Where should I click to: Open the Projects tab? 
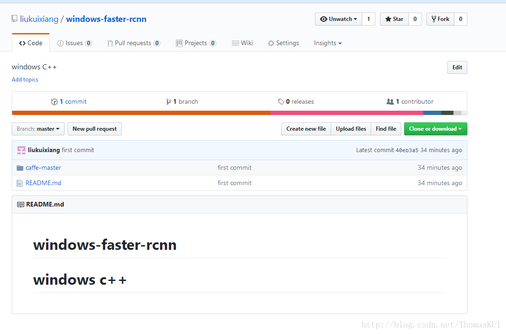point(196,43)
